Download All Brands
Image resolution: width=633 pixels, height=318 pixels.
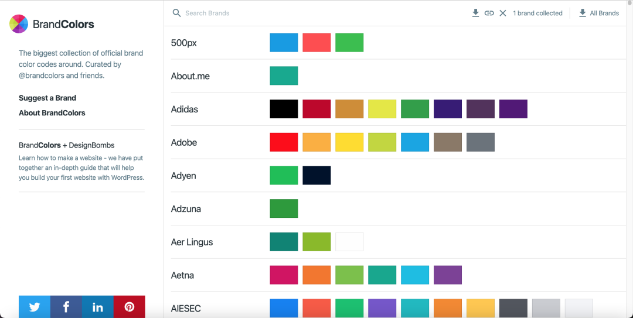[598, 13]
